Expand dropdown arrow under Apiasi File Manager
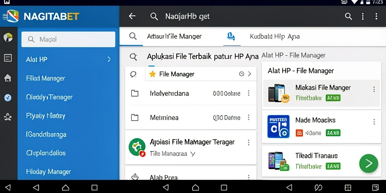 coord(193,154)
